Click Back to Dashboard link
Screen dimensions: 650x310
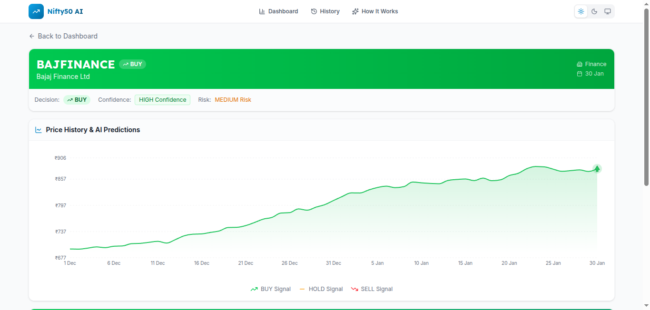[x=67, y=36]
